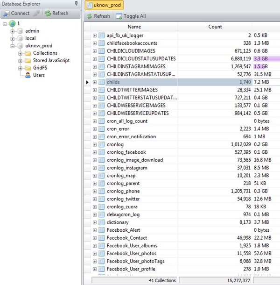The image size is (280, 285).
Task: Select the cronlog_image_download collection name
Action: (135, 160)
